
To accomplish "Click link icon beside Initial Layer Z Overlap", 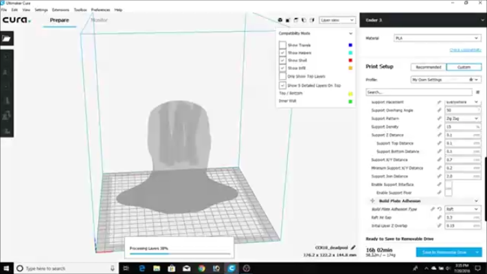I will (439, 225).
